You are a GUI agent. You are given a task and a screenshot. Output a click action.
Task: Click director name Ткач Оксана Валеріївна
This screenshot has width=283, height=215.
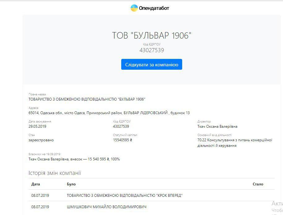click(x=217, y=126)
